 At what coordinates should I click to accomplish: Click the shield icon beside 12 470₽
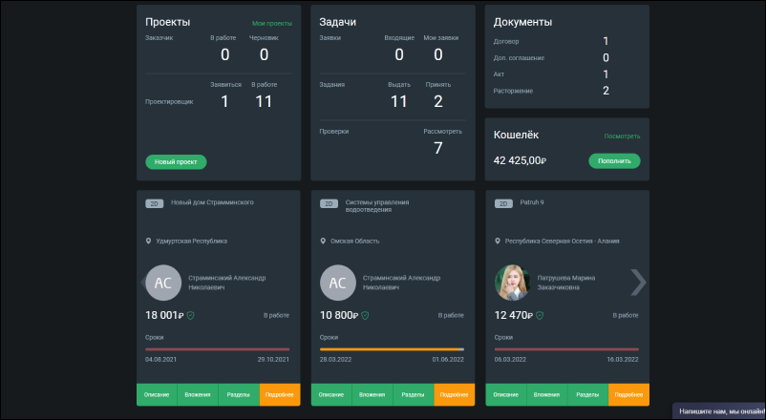tap(541, 314)
